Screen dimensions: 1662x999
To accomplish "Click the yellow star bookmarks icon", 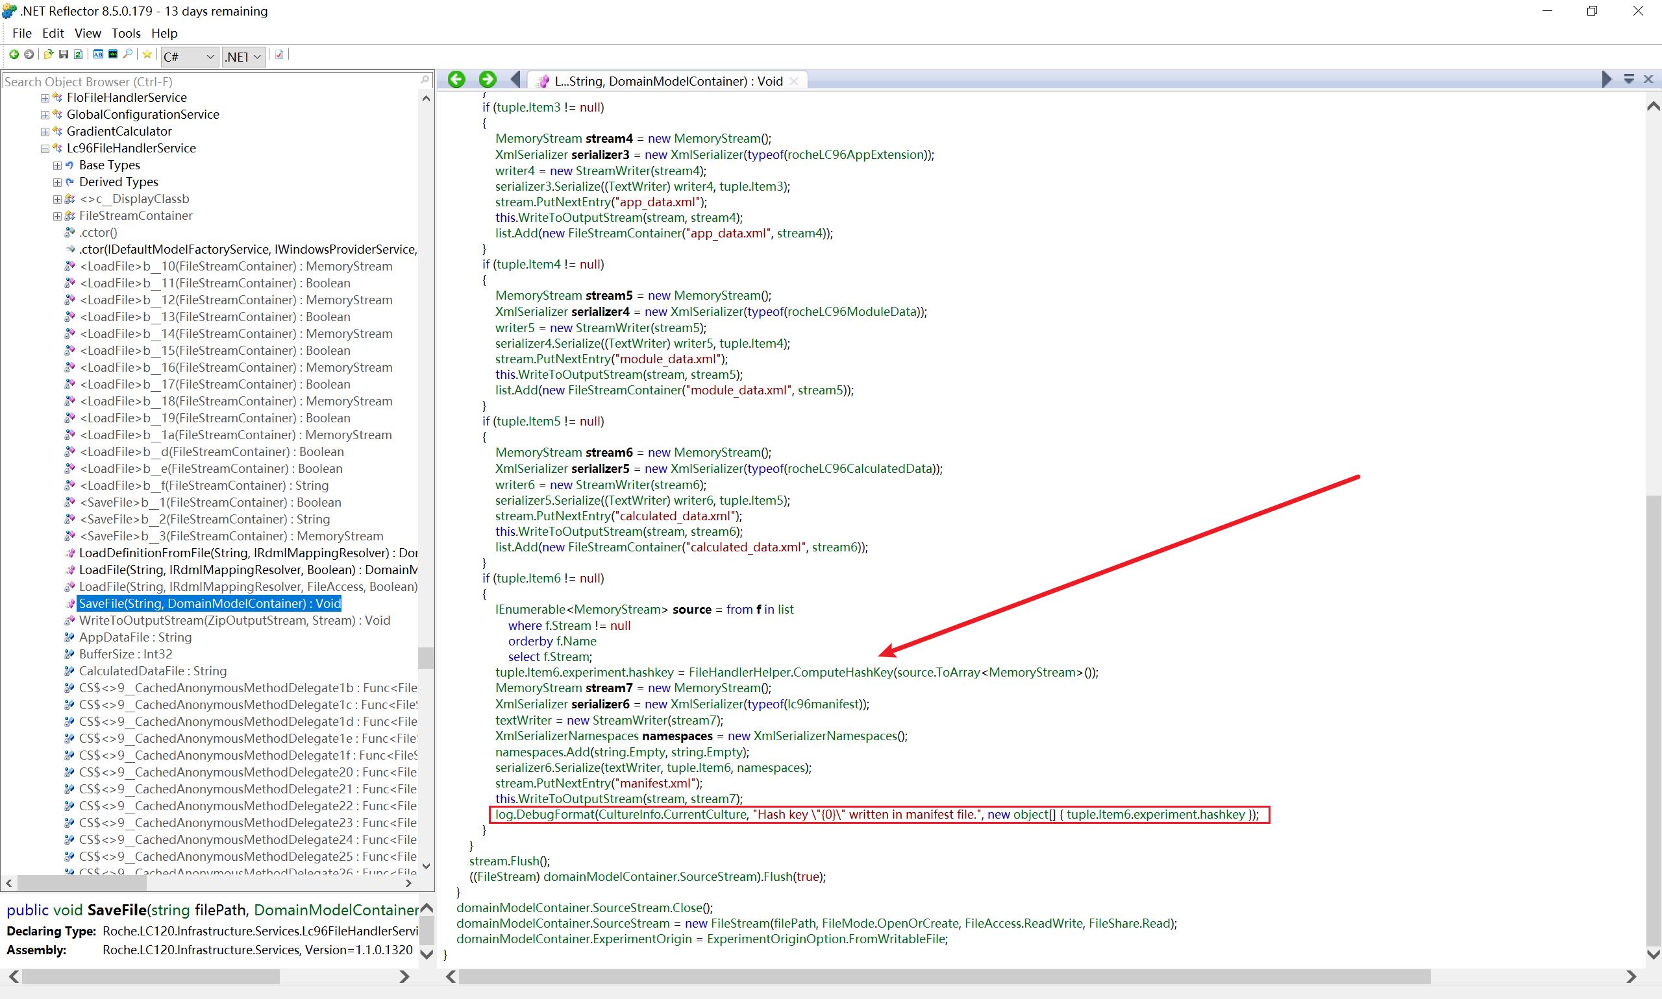I will 147,54.
